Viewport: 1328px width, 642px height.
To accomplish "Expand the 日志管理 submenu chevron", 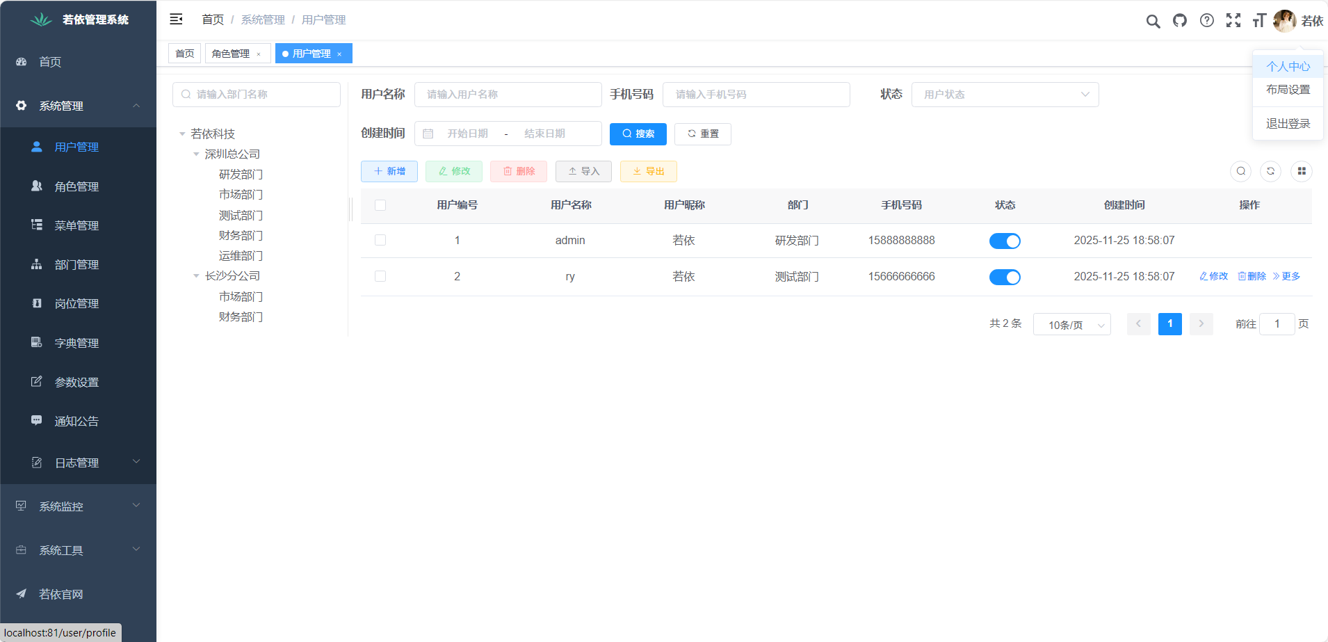I will click(x=136, y=461).
